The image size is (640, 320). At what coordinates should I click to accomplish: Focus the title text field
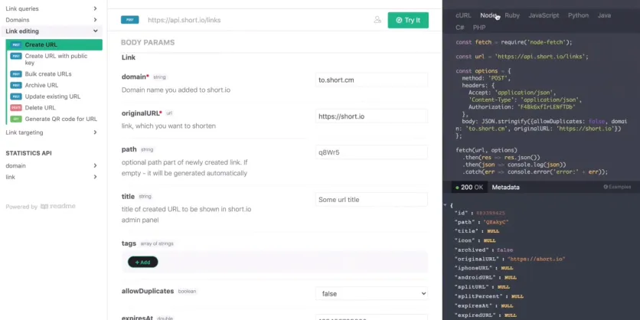tap(371, 200)
